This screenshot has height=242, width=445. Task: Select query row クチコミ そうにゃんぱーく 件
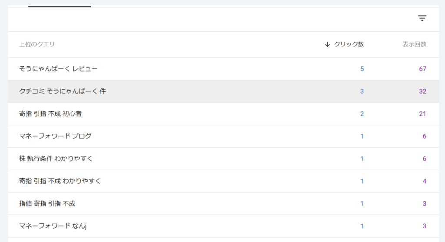pyautogui.click(x=63, y=91)
